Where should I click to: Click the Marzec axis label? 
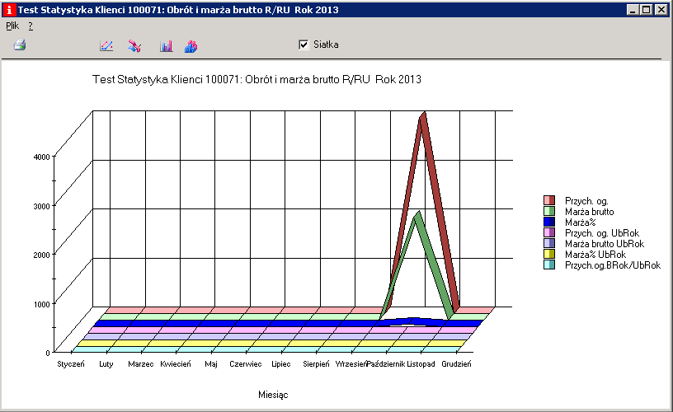pos(141,364)
